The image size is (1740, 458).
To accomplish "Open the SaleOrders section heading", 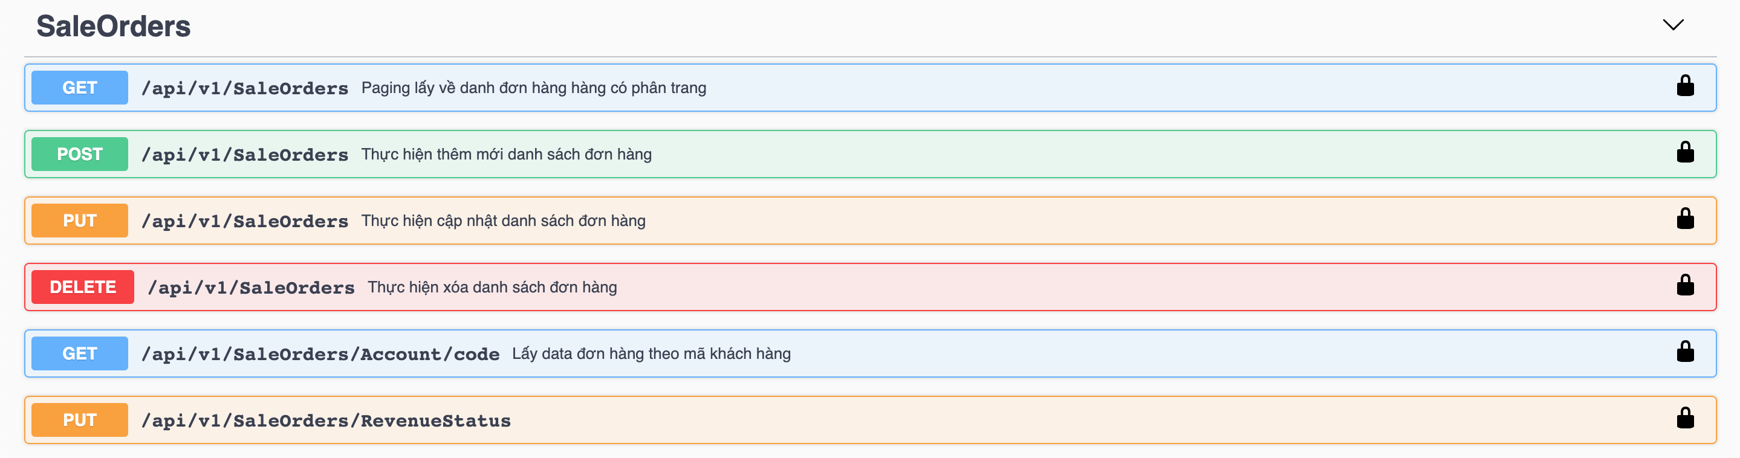I will (x=114, y=27).
